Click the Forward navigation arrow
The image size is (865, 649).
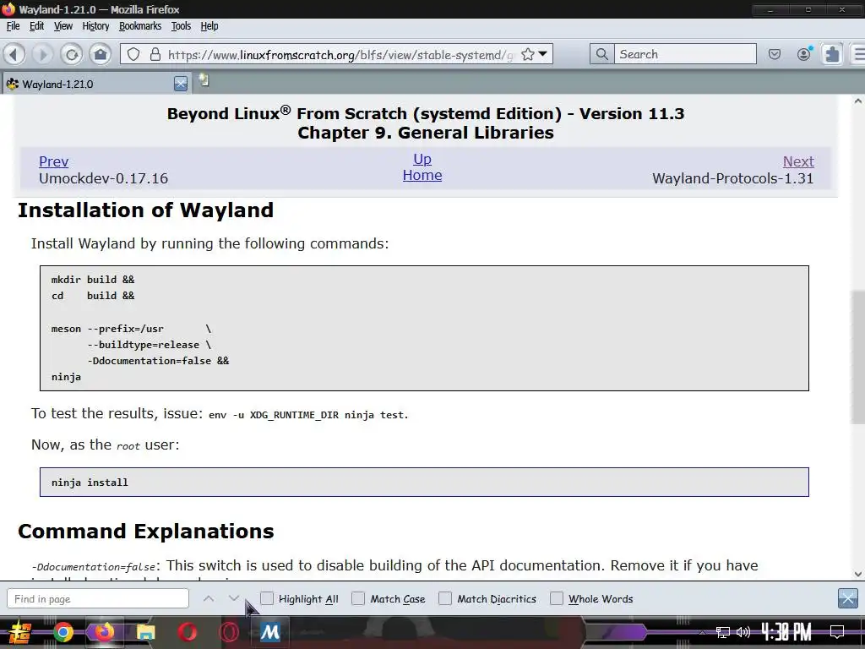(x=42, y=54)
